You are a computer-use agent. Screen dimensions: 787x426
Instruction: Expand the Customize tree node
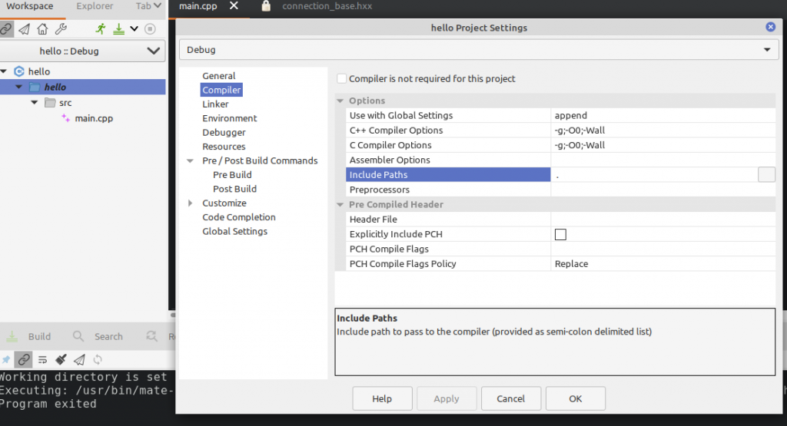coord(191,203)
